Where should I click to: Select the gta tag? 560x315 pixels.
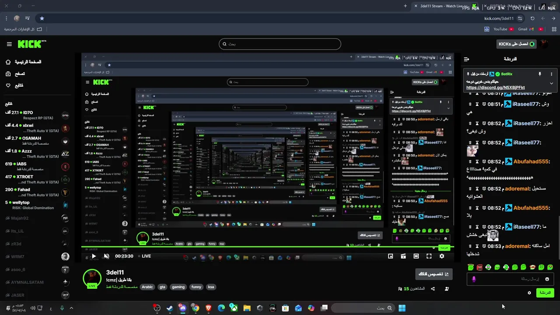pyautogui.click(x=162, y=287)
